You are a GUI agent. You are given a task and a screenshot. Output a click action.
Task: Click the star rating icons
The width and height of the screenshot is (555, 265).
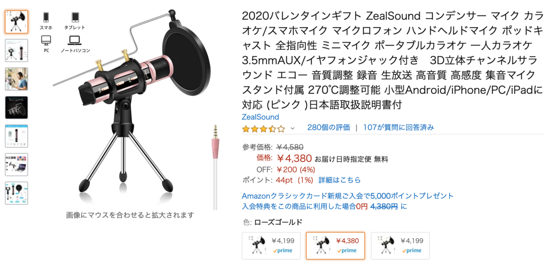click(x=265, y=128)
